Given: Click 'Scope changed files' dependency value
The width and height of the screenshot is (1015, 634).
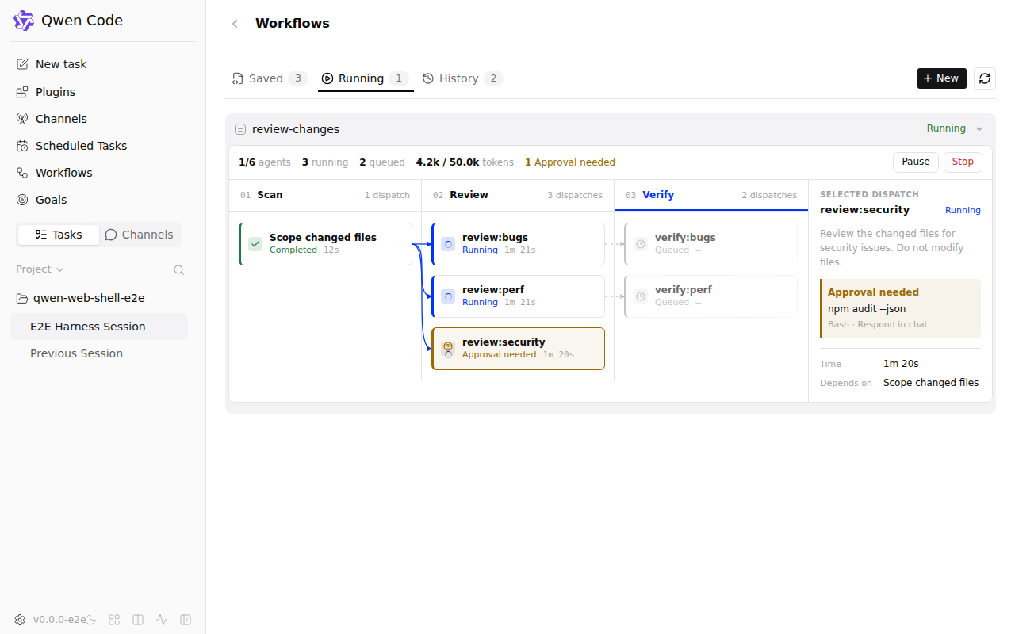Looking at the screenshot, I should pyautogui.click(x=931, y=383).
